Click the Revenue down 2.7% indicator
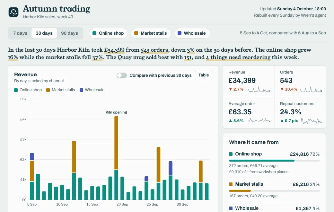 236,89
